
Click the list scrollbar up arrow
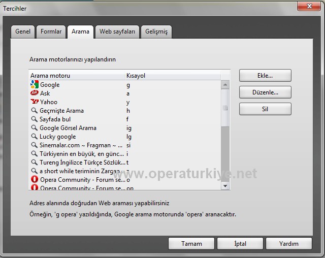(225, 84)
